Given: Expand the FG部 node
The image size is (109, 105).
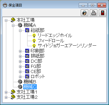Looking at the screenshot, I should point(20,66).
